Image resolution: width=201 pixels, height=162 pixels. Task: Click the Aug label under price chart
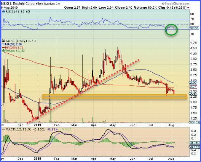pyautogui.click(x=171, y=125)
